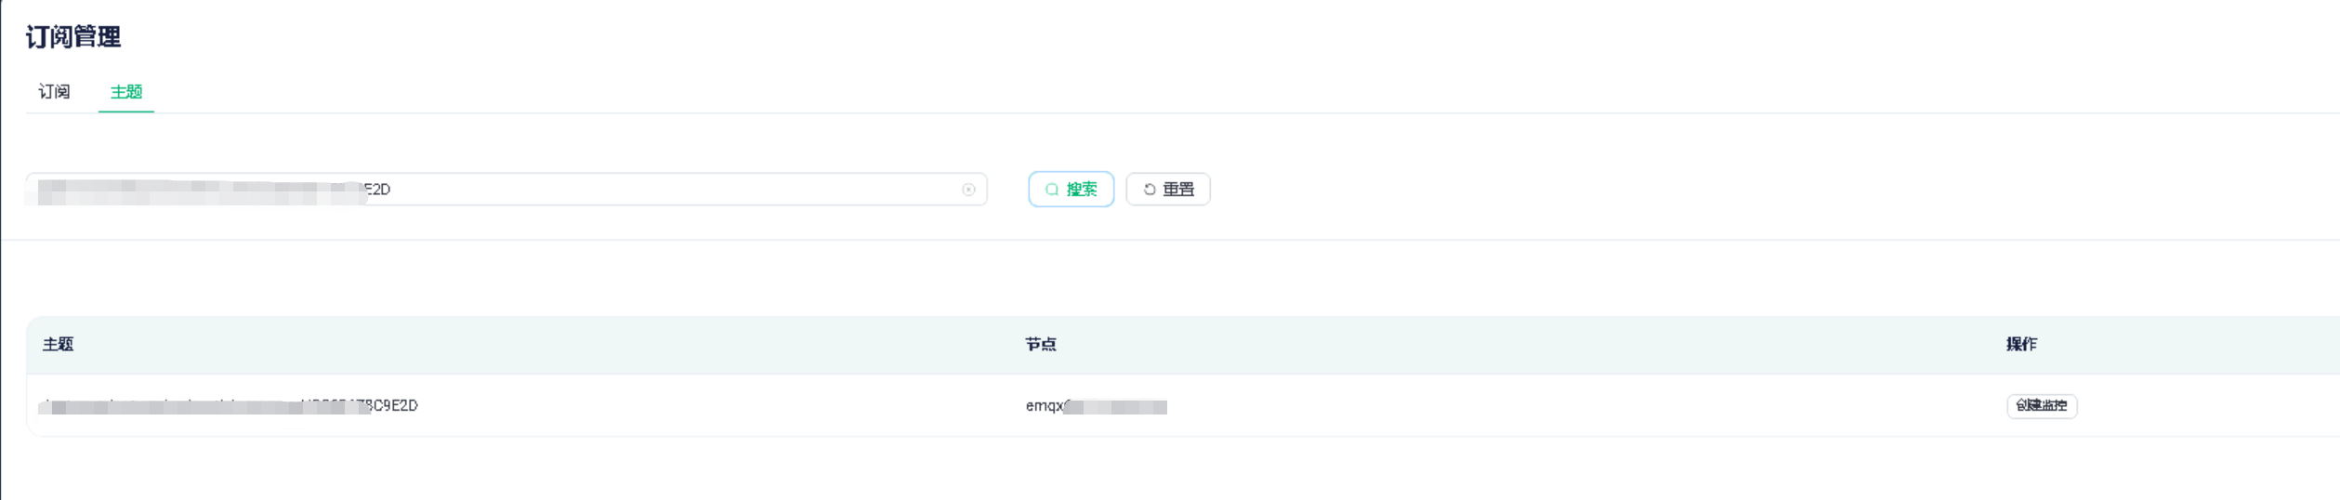
Task: Click the E2D text inside the search box
Action: 377,190
